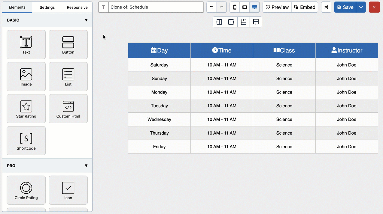The image size is (383, 214).
Task: Select the Monday cell
Action: (159, 92)
